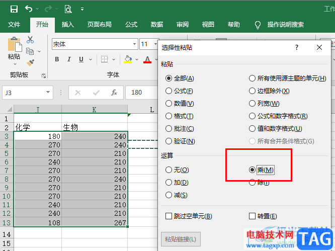
Task: Select the 减(S) operation radio button
Action: point(169,195)
